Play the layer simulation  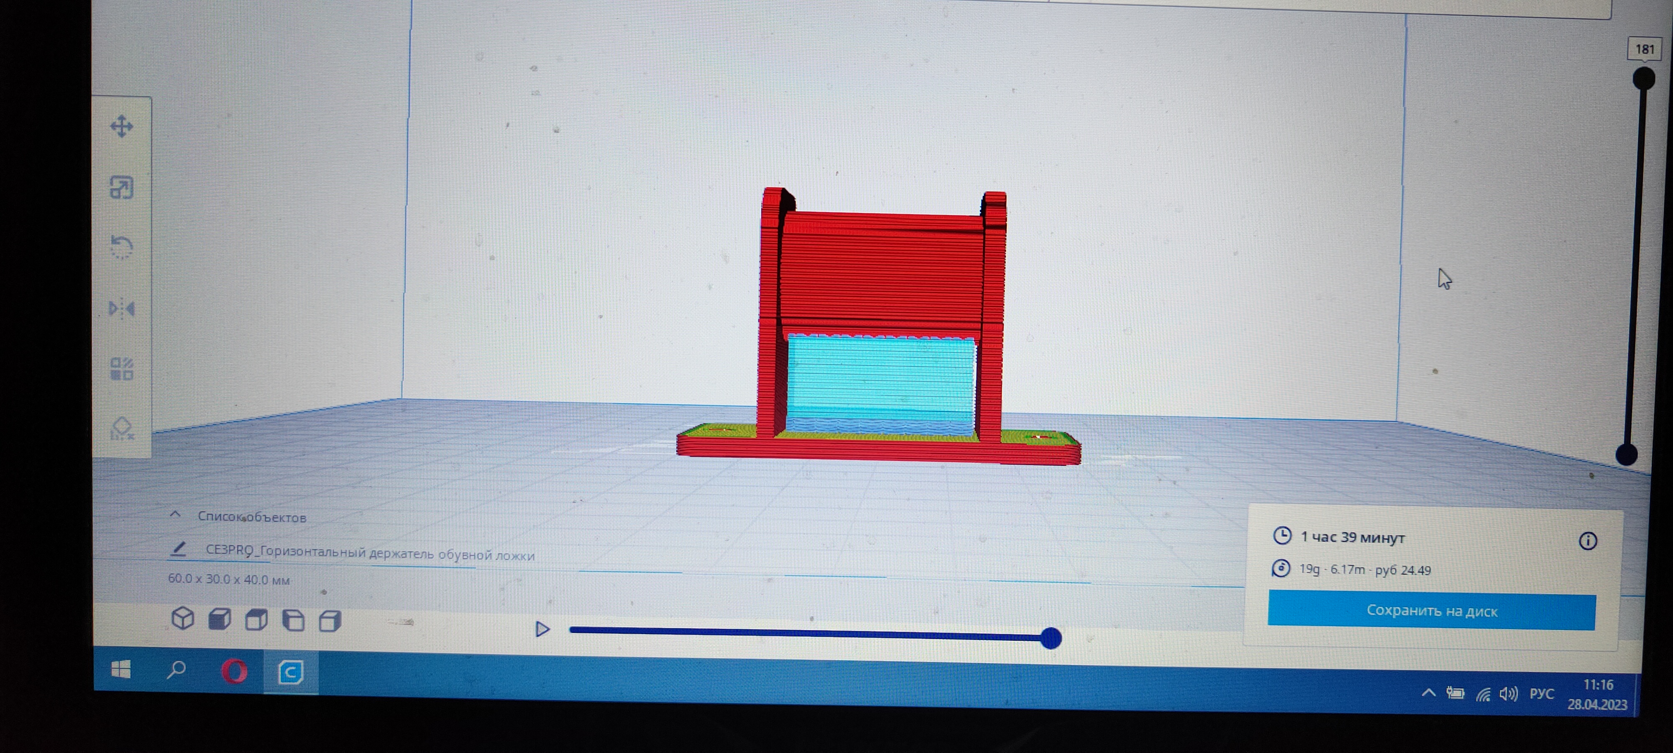(542, 629)
